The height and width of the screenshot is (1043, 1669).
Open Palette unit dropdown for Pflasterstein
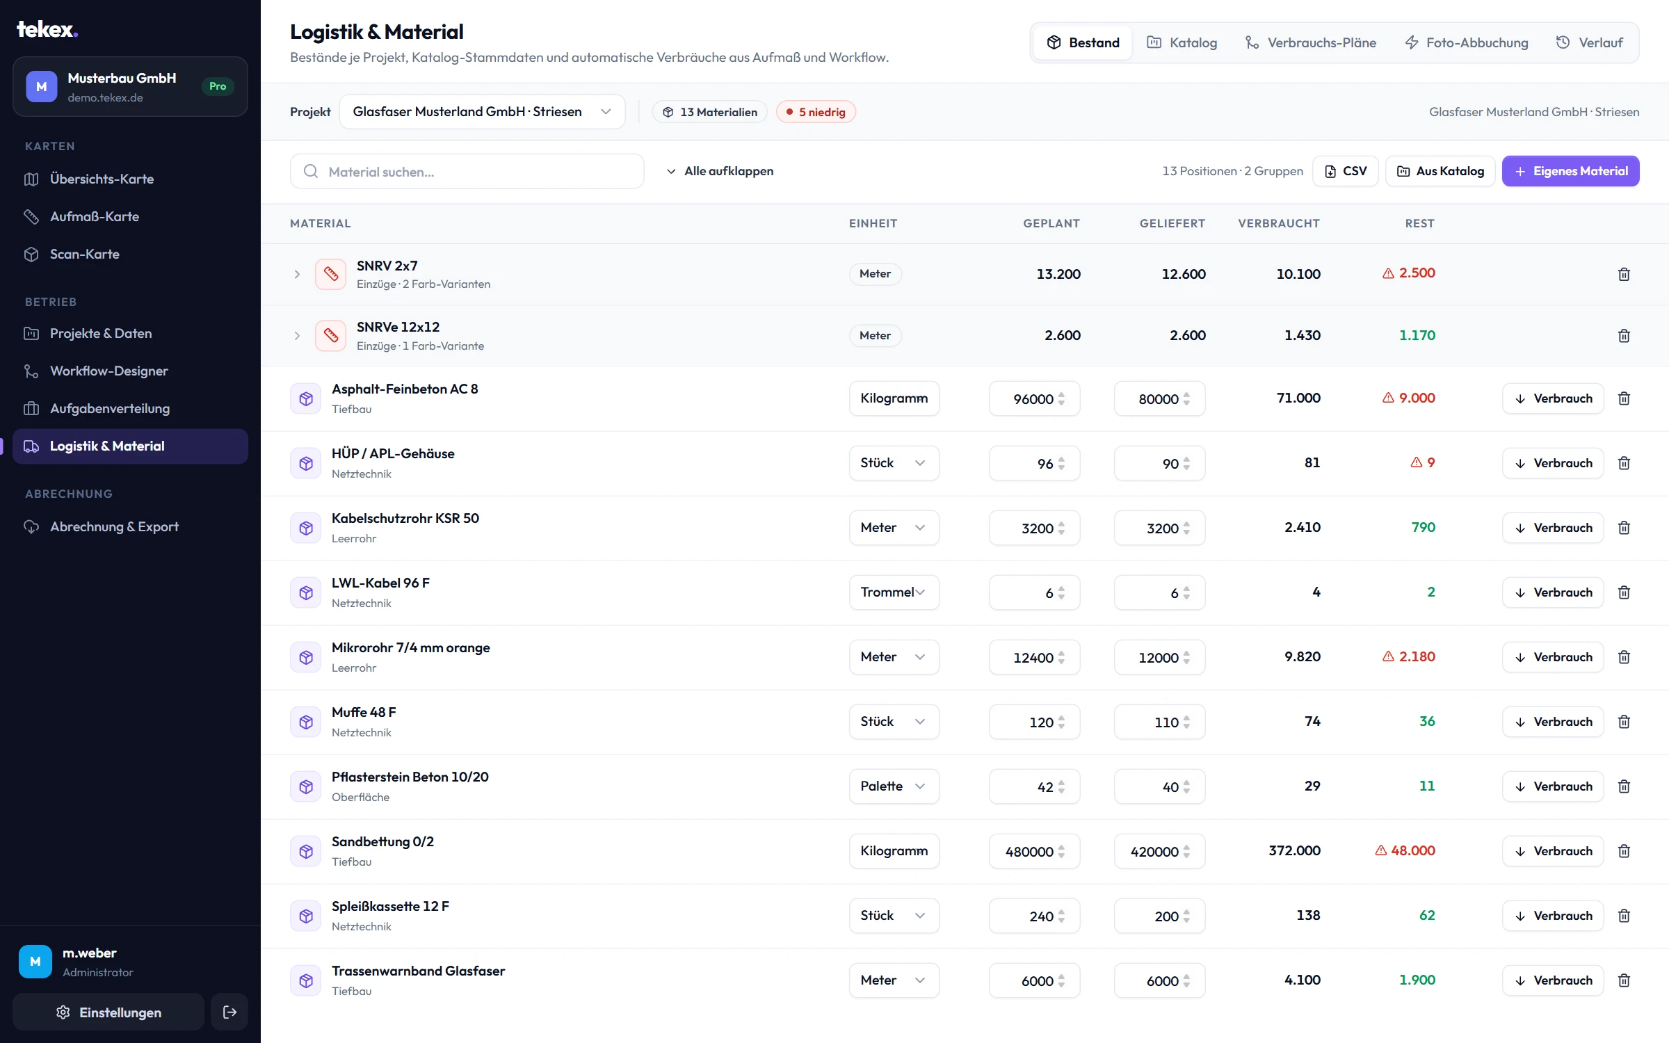tap(894, 786)
